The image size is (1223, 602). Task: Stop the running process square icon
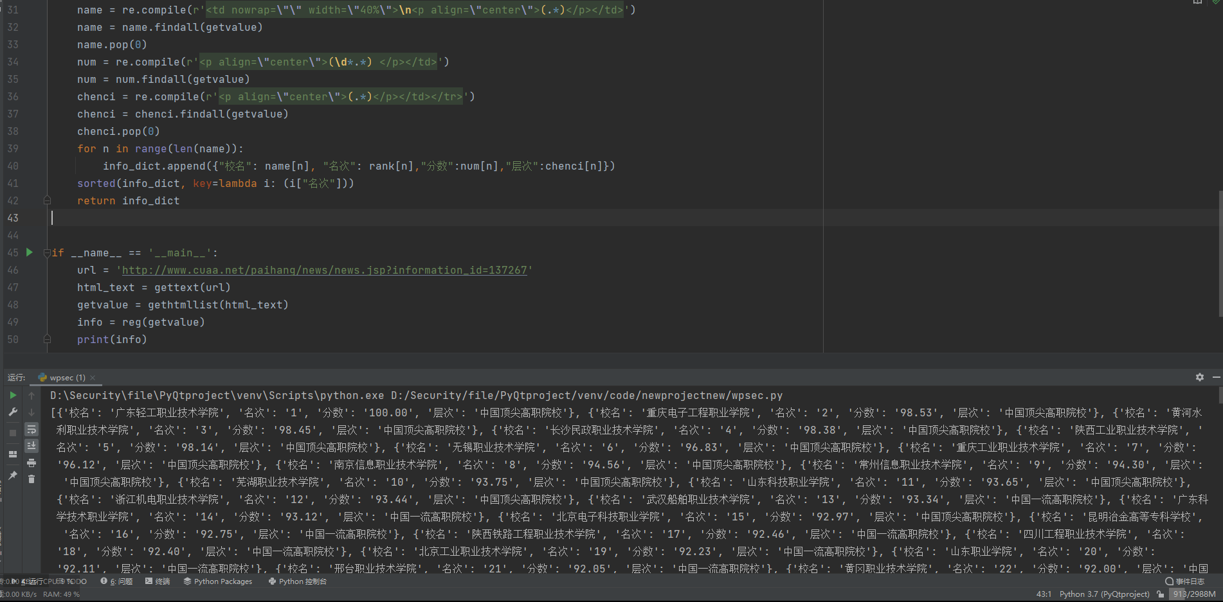[x=13, y=432]
